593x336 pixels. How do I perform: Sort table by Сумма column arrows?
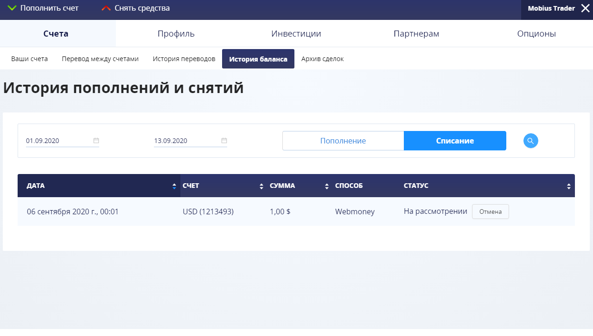(327, 186)
